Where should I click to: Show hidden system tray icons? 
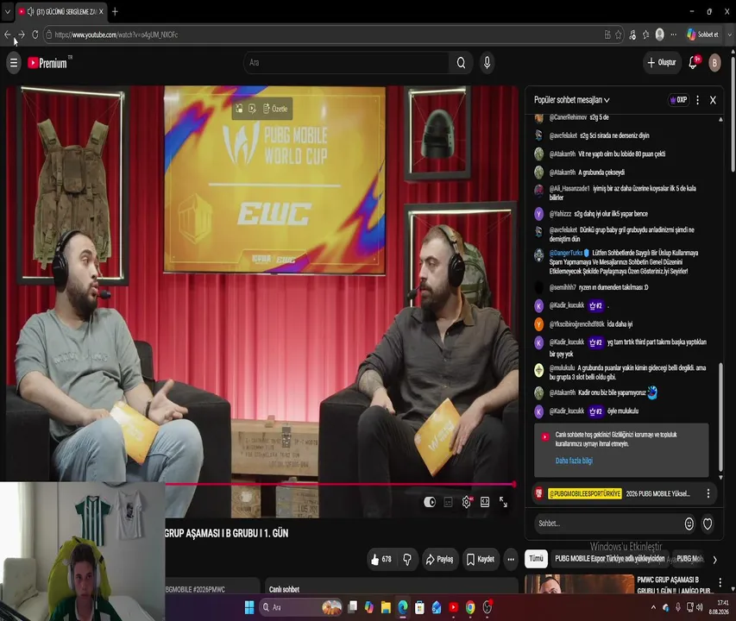click(653, 608)
